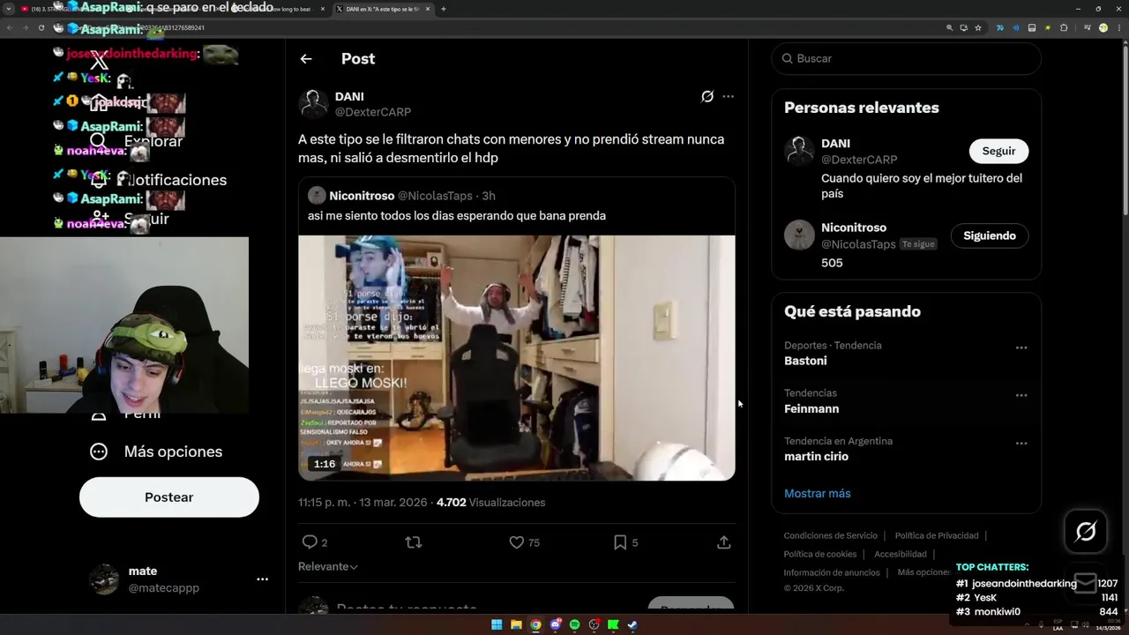Image resolution: width=1129 pixels, height=635 pixels.
Task: Click the Más opciones circle icon
Action: 99,452
